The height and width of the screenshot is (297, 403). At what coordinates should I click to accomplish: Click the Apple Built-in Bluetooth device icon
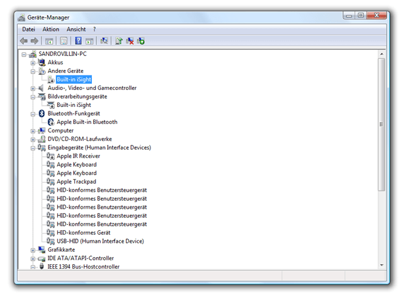(51, 122)
